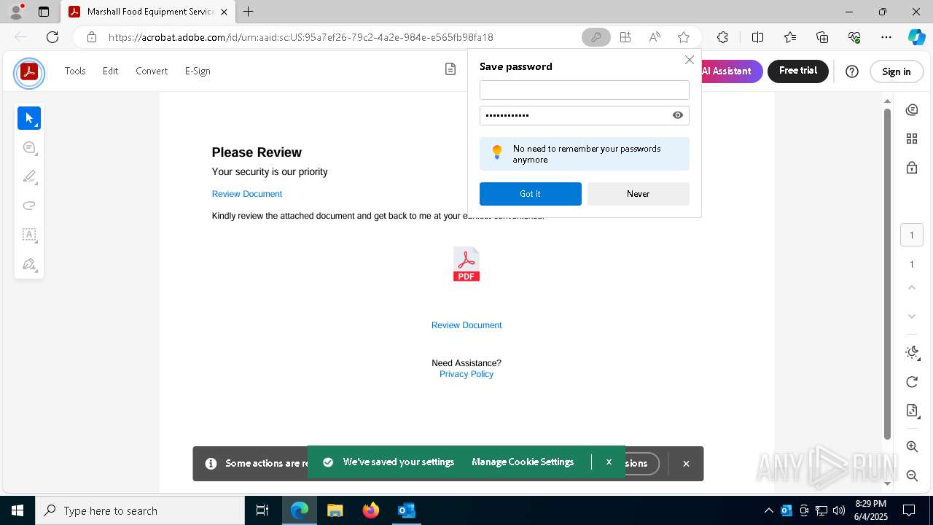Open Edge split screen icon
The width and height of the screenshot is (933, 525).
[757, 37]
